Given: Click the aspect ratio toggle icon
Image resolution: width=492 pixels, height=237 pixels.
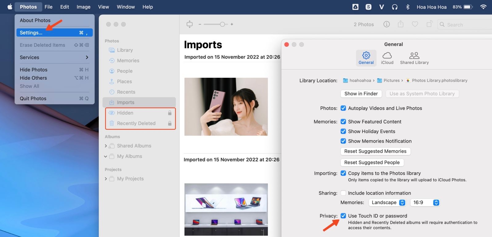Looking at the screenshot, I should (x=190, y=24).
